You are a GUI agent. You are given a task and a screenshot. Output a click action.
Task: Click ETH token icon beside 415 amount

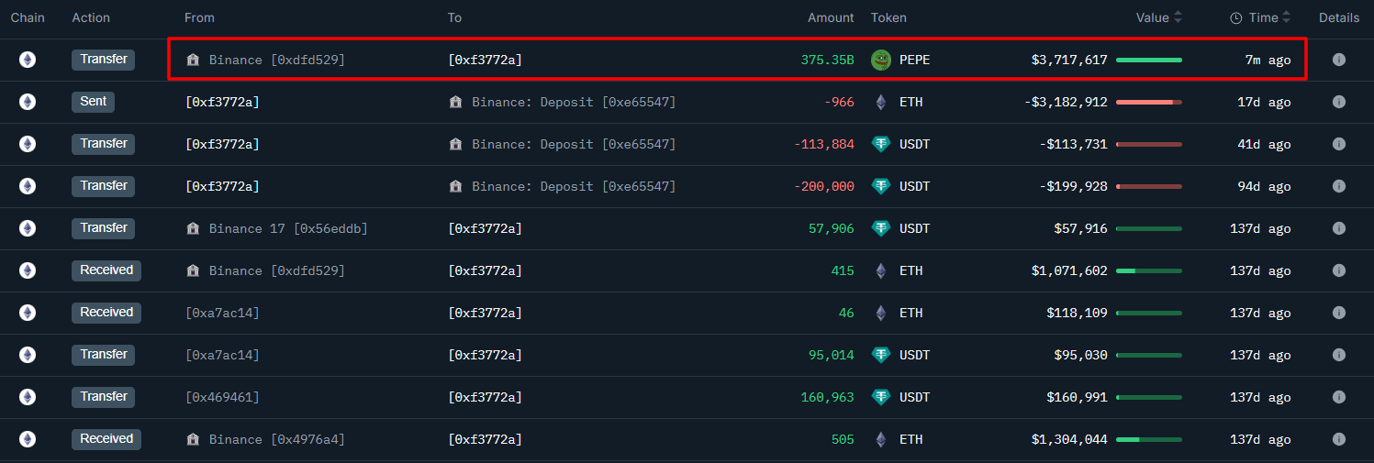881,270
